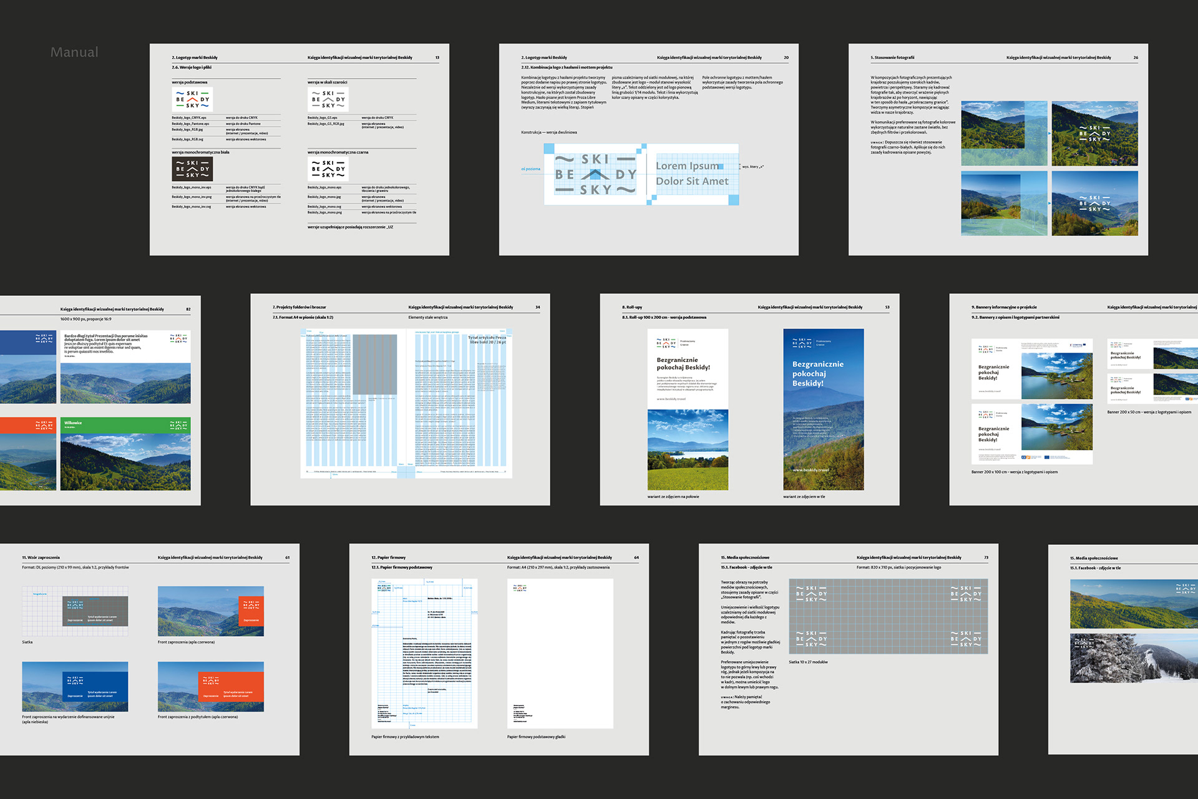The width and height of the screenshot is (1198, 799).
Task: Select the grayscale logo under "wersja w skali szarości"
Action: 328,99
